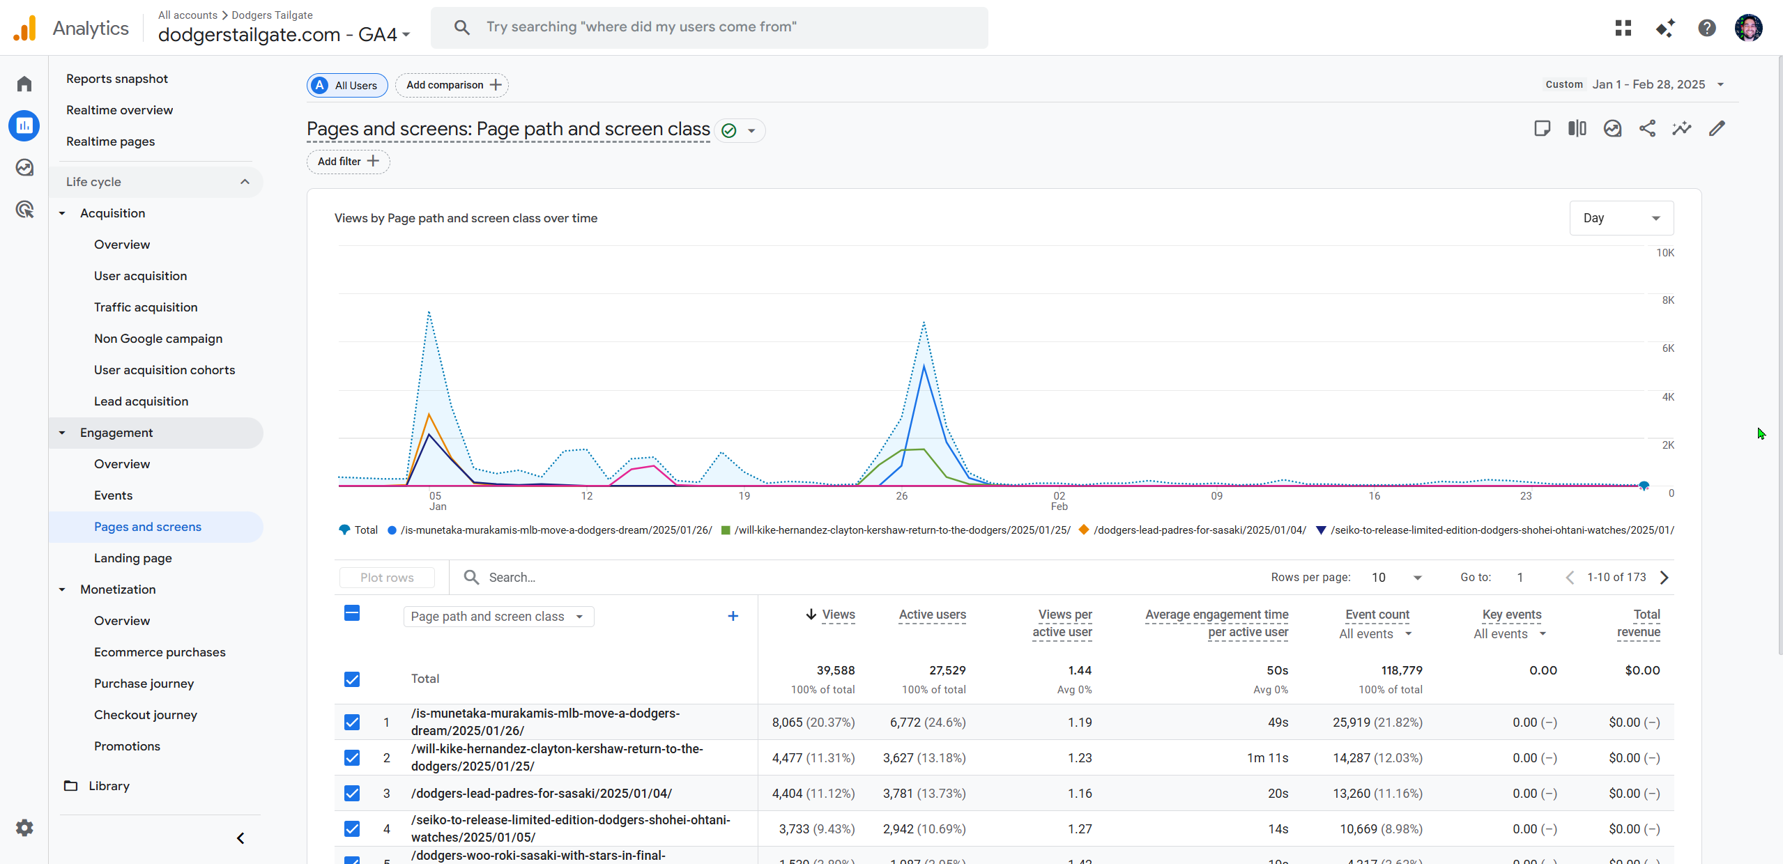Toggle the Edit comparisons icon

1577,128
